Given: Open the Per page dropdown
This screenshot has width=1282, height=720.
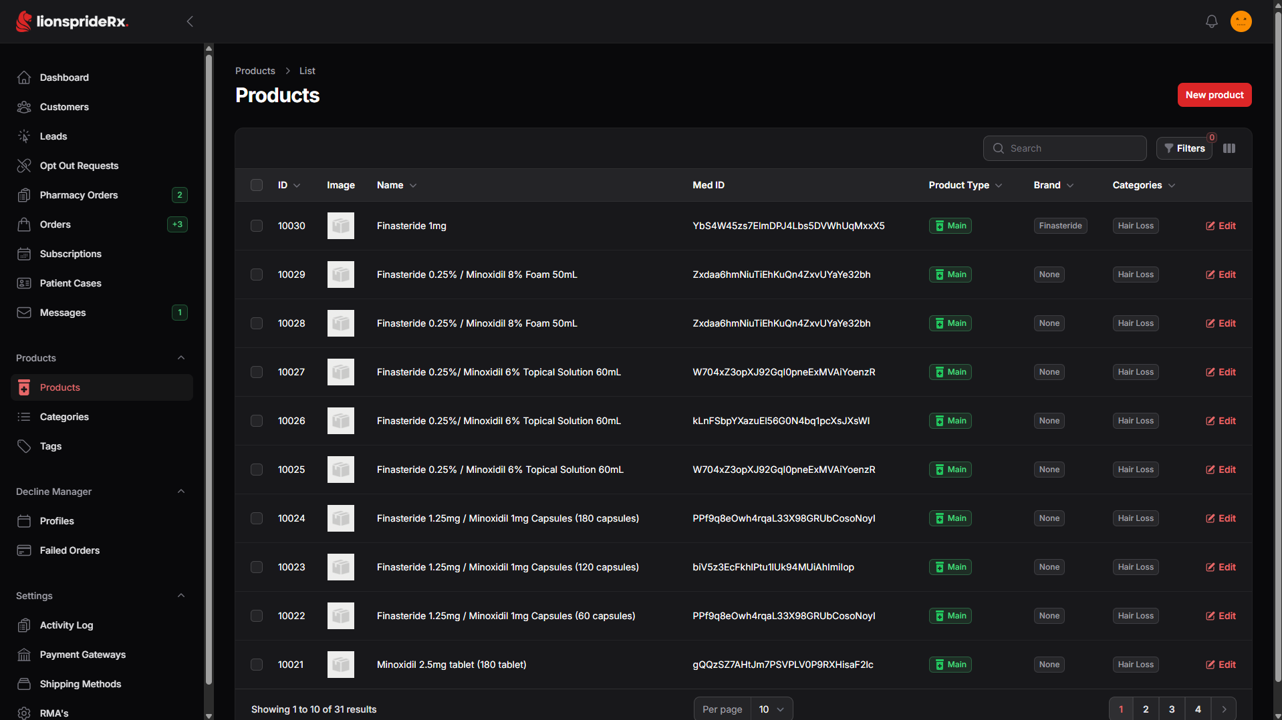Looking at the screenshot, I should pyautogui.click(x=771, y=709).
